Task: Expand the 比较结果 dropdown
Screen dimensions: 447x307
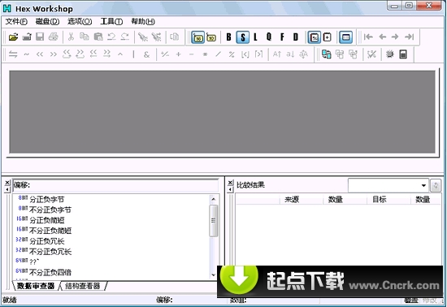Action: tap(423, 185)
